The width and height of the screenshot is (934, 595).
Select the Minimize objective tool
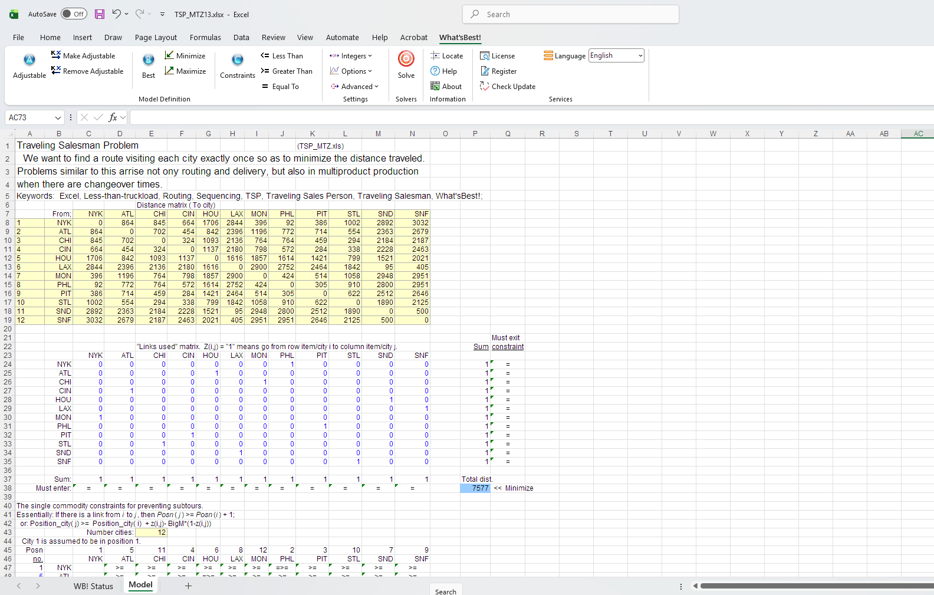click(x=185, y=55)
